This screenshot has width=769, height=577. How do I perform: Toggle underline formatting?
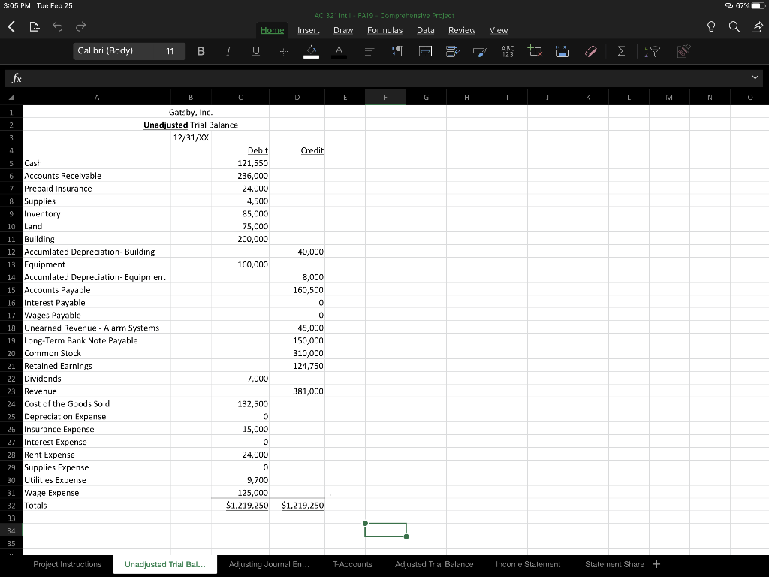point(255,51)
